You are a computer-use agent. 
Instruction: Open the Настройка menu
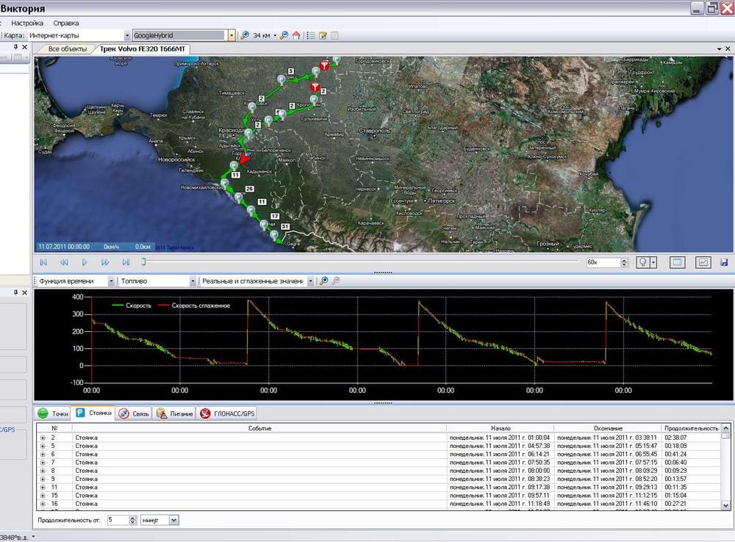tap(27, 23)
